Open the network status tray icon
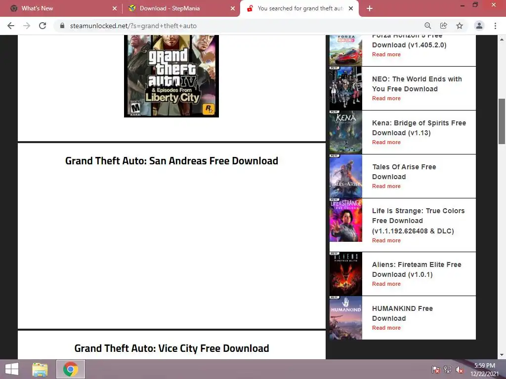 click(x=448, y=370)
